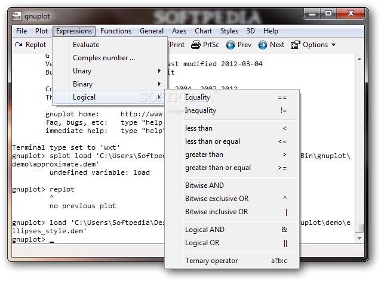Maximize the gnuplot window
The image size is (381, 281).
(x=328, y=14)
